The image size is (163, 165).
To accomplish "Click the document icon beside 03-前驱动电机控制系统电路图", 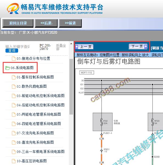I will point(14,96).
